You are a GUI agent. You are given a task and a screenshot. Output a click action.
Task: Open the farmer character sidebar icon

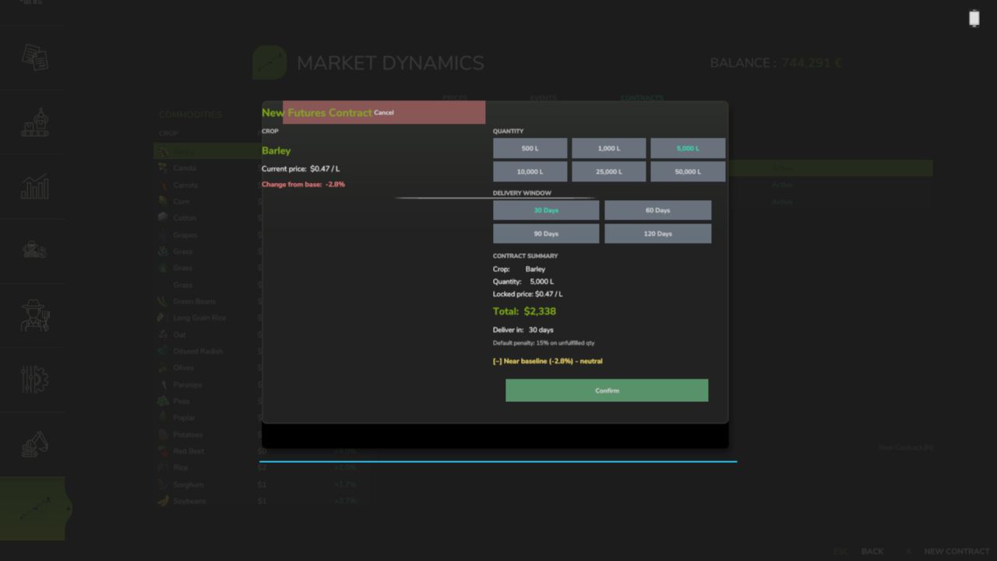(34, 315)
